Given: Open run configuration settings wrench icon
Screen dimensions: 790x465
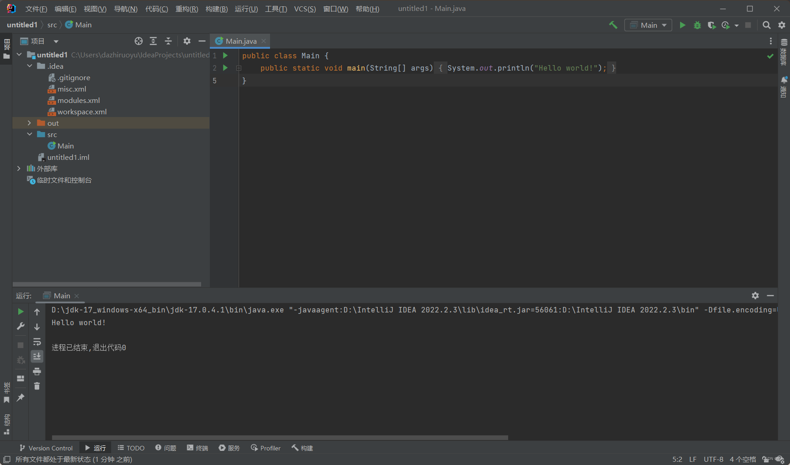Looking at the screenshot, I should pyautogui.click(x=21, y=326).
